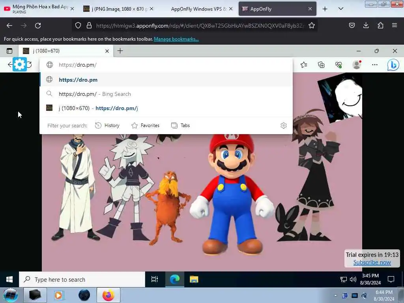Select Edge tab j (1080×670)

(x=66, y=51)
